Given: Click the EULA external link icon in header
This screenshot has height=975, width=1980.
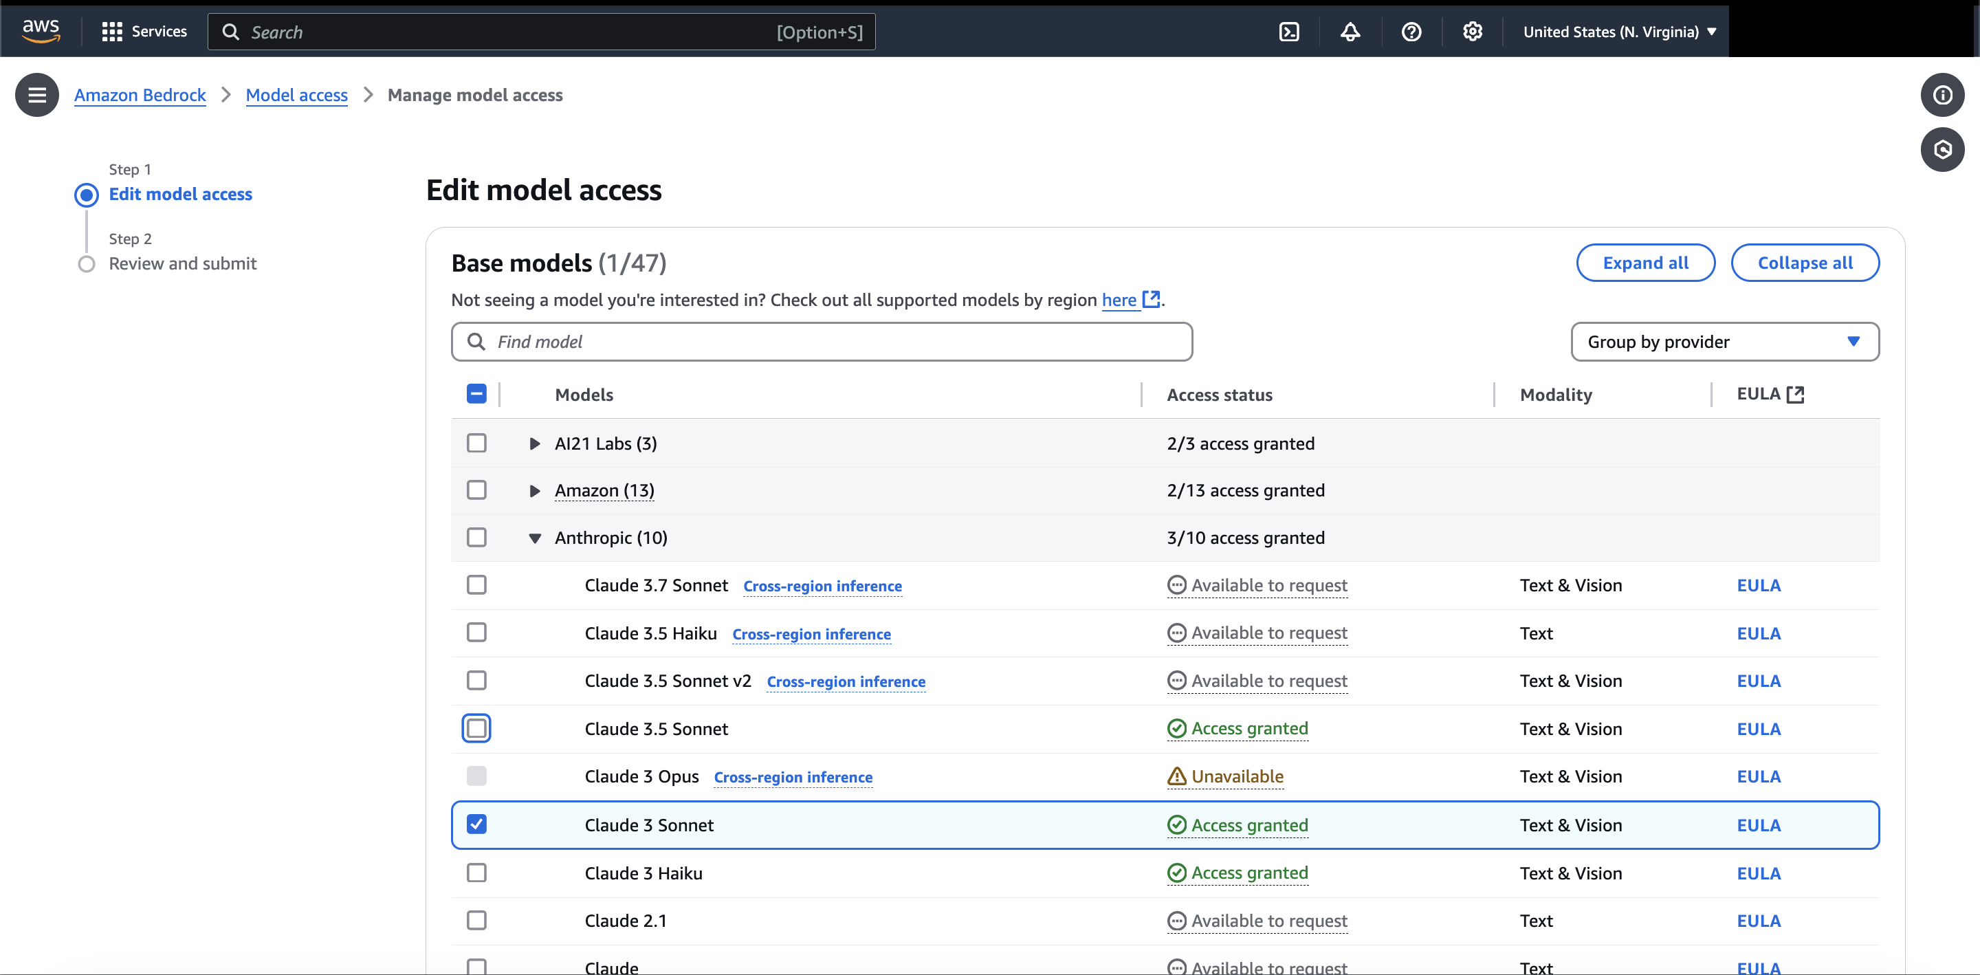Looking at the screenshot, I should (x=1795, y=395).
